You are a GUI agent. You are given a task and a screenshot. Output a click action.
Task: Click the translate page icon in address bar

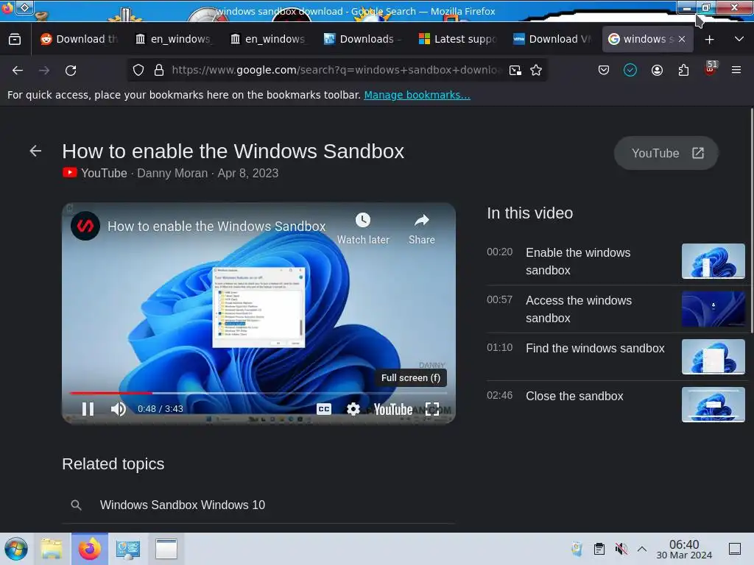coord(515,70)
